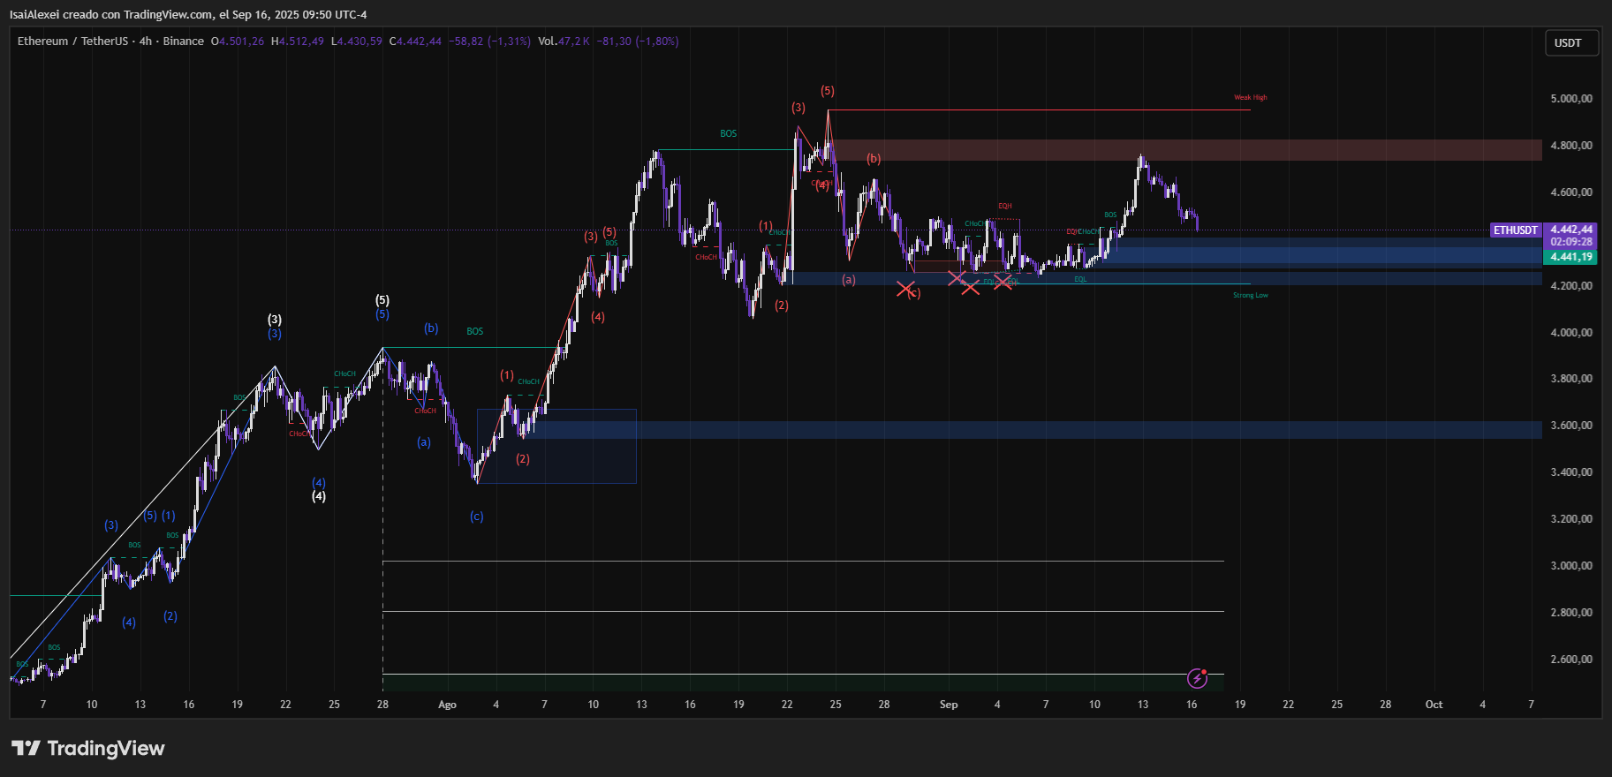Select the Strong Low label
This screenshot has width=1612, height=777.
tap(1250, 296)
